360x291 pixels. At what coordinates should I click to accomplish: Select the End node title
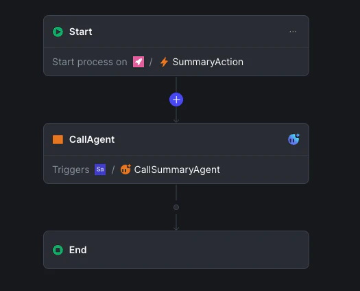click(x=78, y=250)
